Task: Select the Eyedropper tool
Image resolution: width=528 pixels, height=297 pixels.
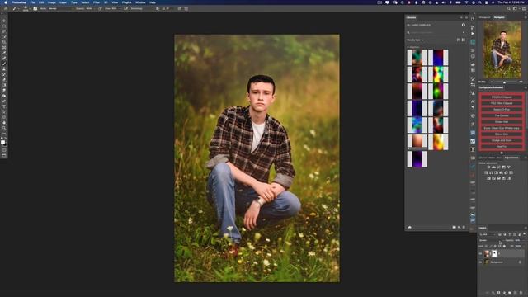Action: pos(4,53)
